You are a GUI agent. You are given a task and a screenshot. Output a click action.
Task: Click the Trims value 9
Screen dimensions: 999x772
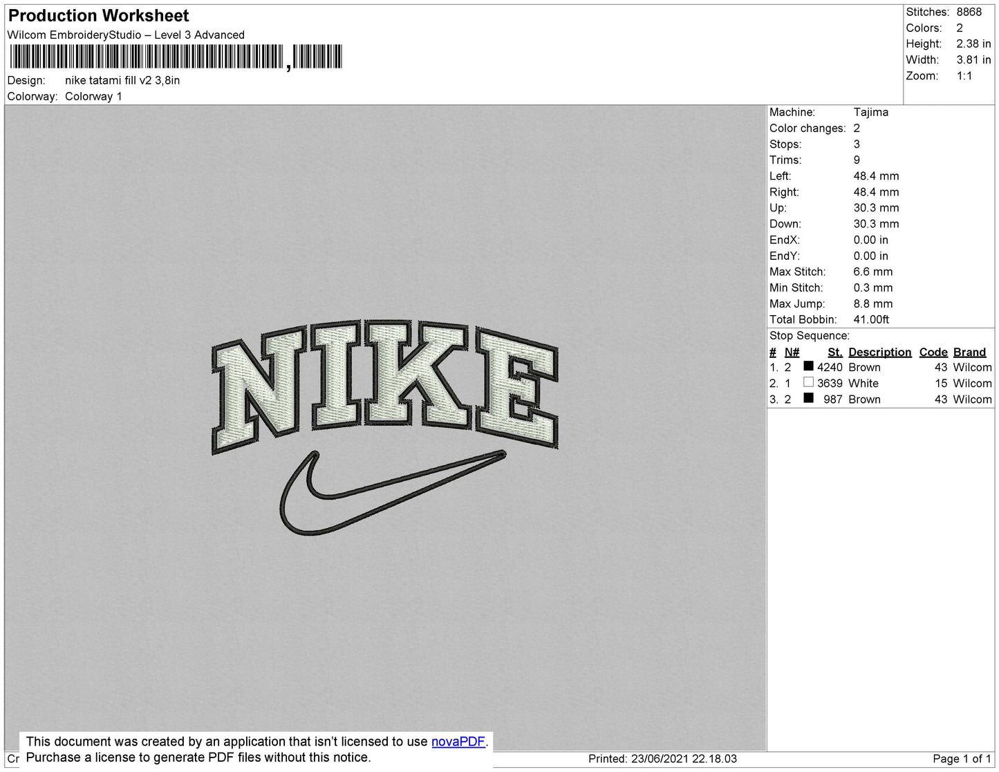coord(857,160)
